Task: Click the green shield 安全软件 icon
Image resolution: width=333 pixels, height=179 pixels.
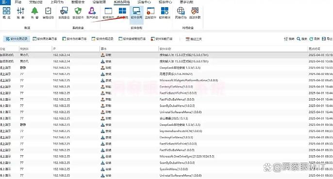Action: (78, 13)
